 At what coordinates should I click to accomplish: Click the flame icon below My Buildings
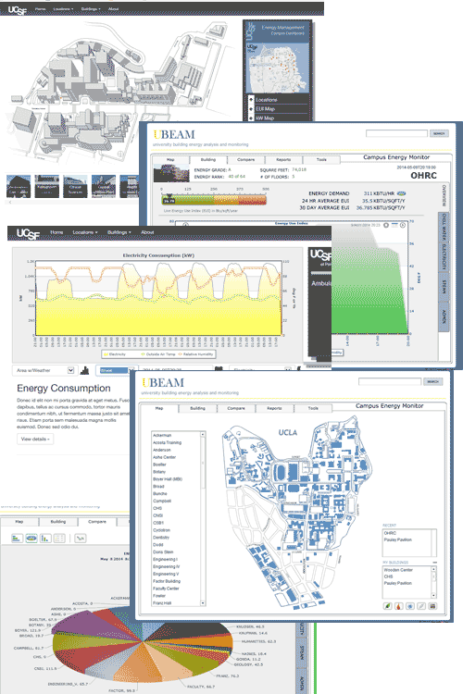click(399, 606)
